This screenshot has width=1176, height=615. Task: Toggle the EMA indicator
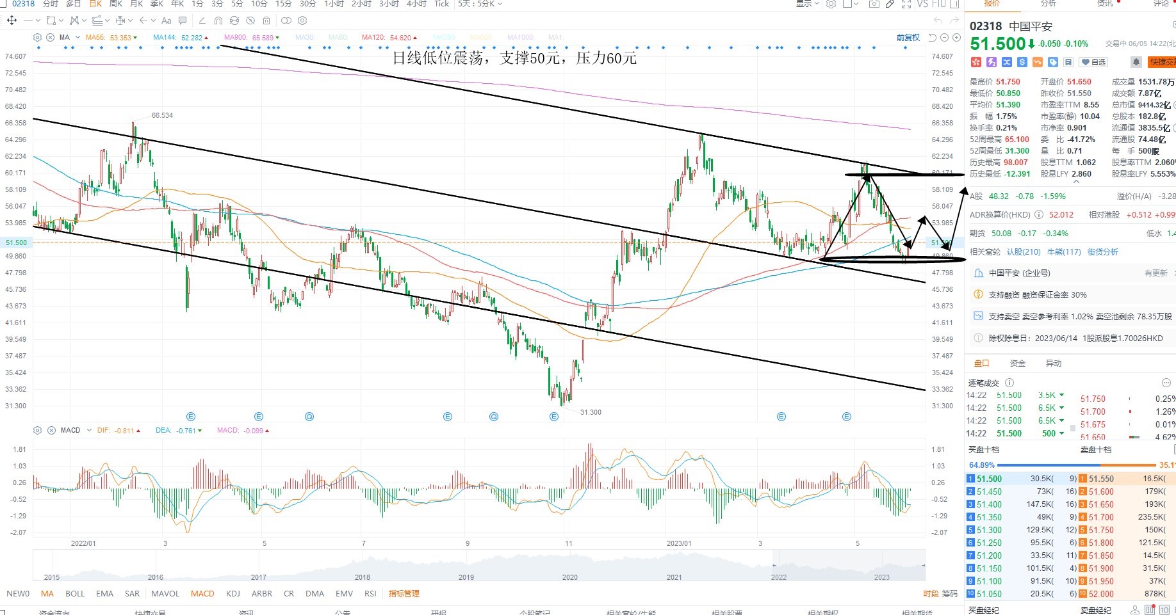pyautogui.click(x=104, y=594)
